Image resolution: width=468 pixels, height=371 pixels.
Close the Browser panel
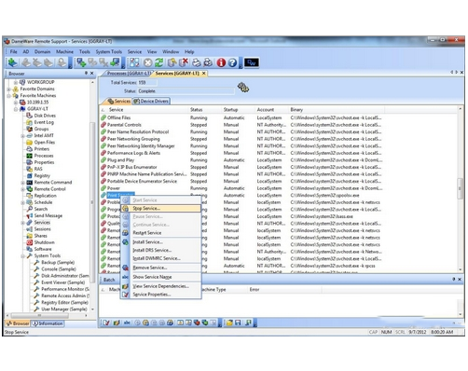pos(91,74)
